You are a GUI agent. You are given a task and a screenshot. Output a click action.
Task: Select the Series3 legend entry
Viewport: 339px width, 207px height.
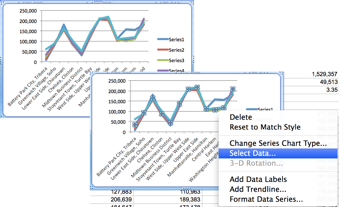[176, 60]
